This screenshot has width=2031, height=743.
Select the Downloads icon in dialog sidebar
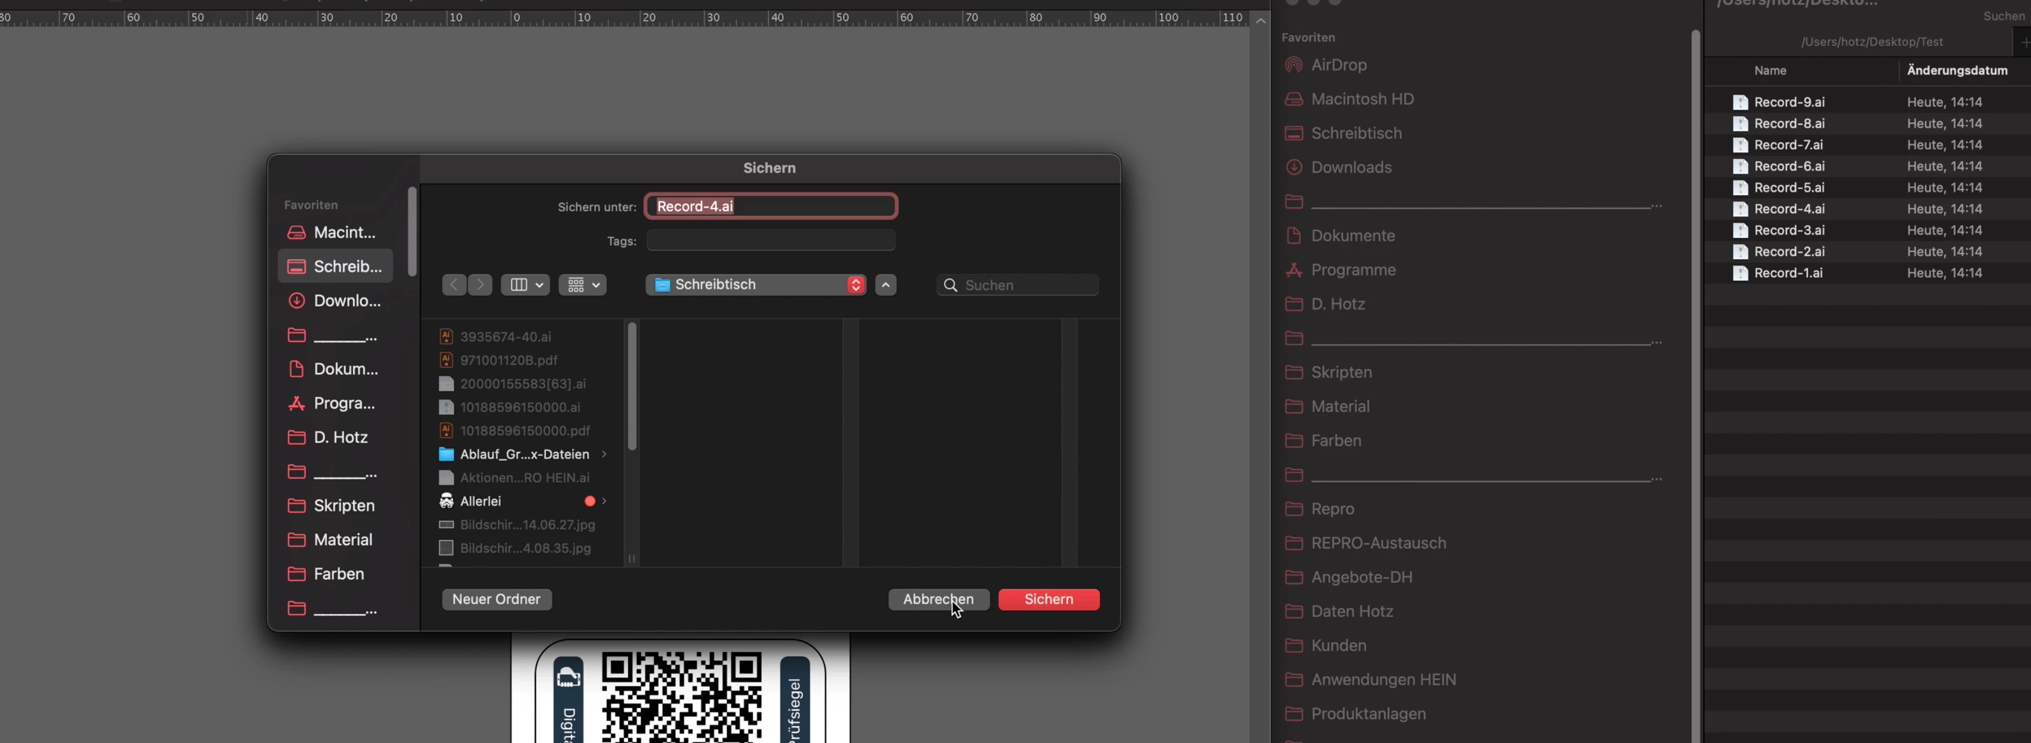[x=296, y=300]
